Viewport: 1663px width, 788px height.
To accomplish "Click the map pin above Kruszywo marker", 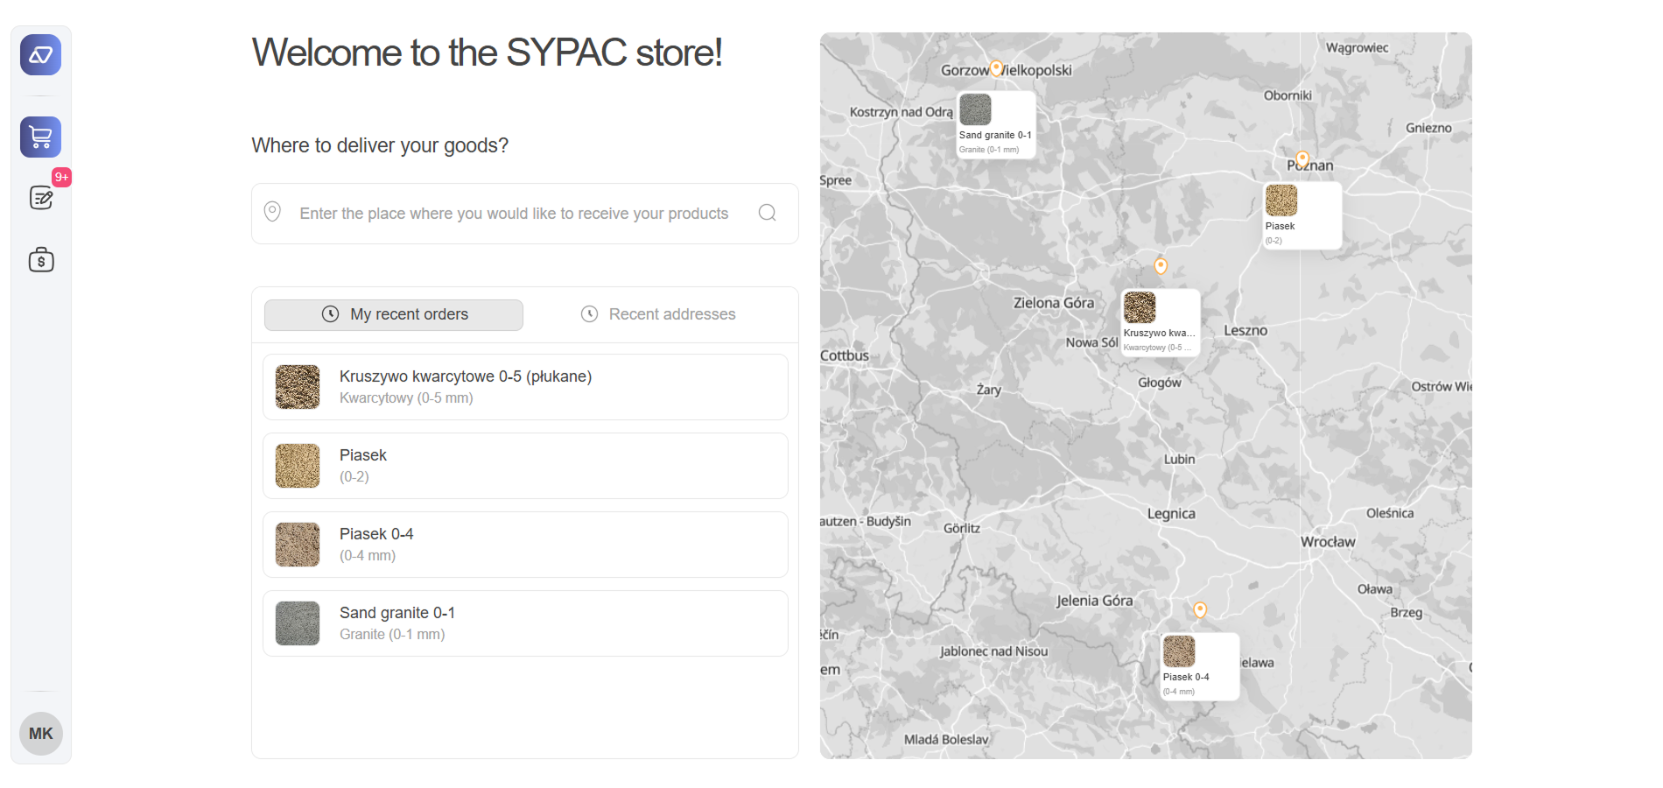I will click(x=1161, y=265).
